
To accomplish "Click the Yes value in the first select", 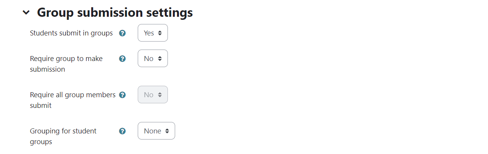I will tap(149, 33).
